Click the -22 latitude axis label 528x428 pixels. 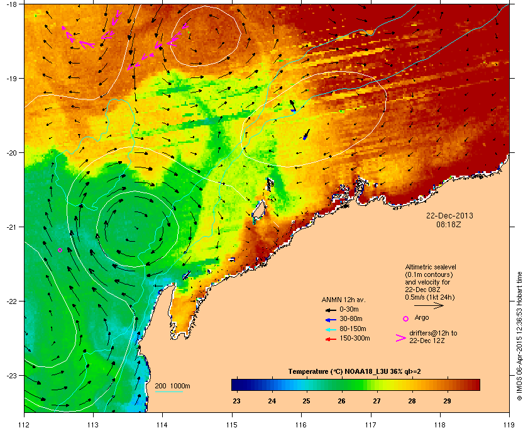pyautogui.click(x=13, y=301)
